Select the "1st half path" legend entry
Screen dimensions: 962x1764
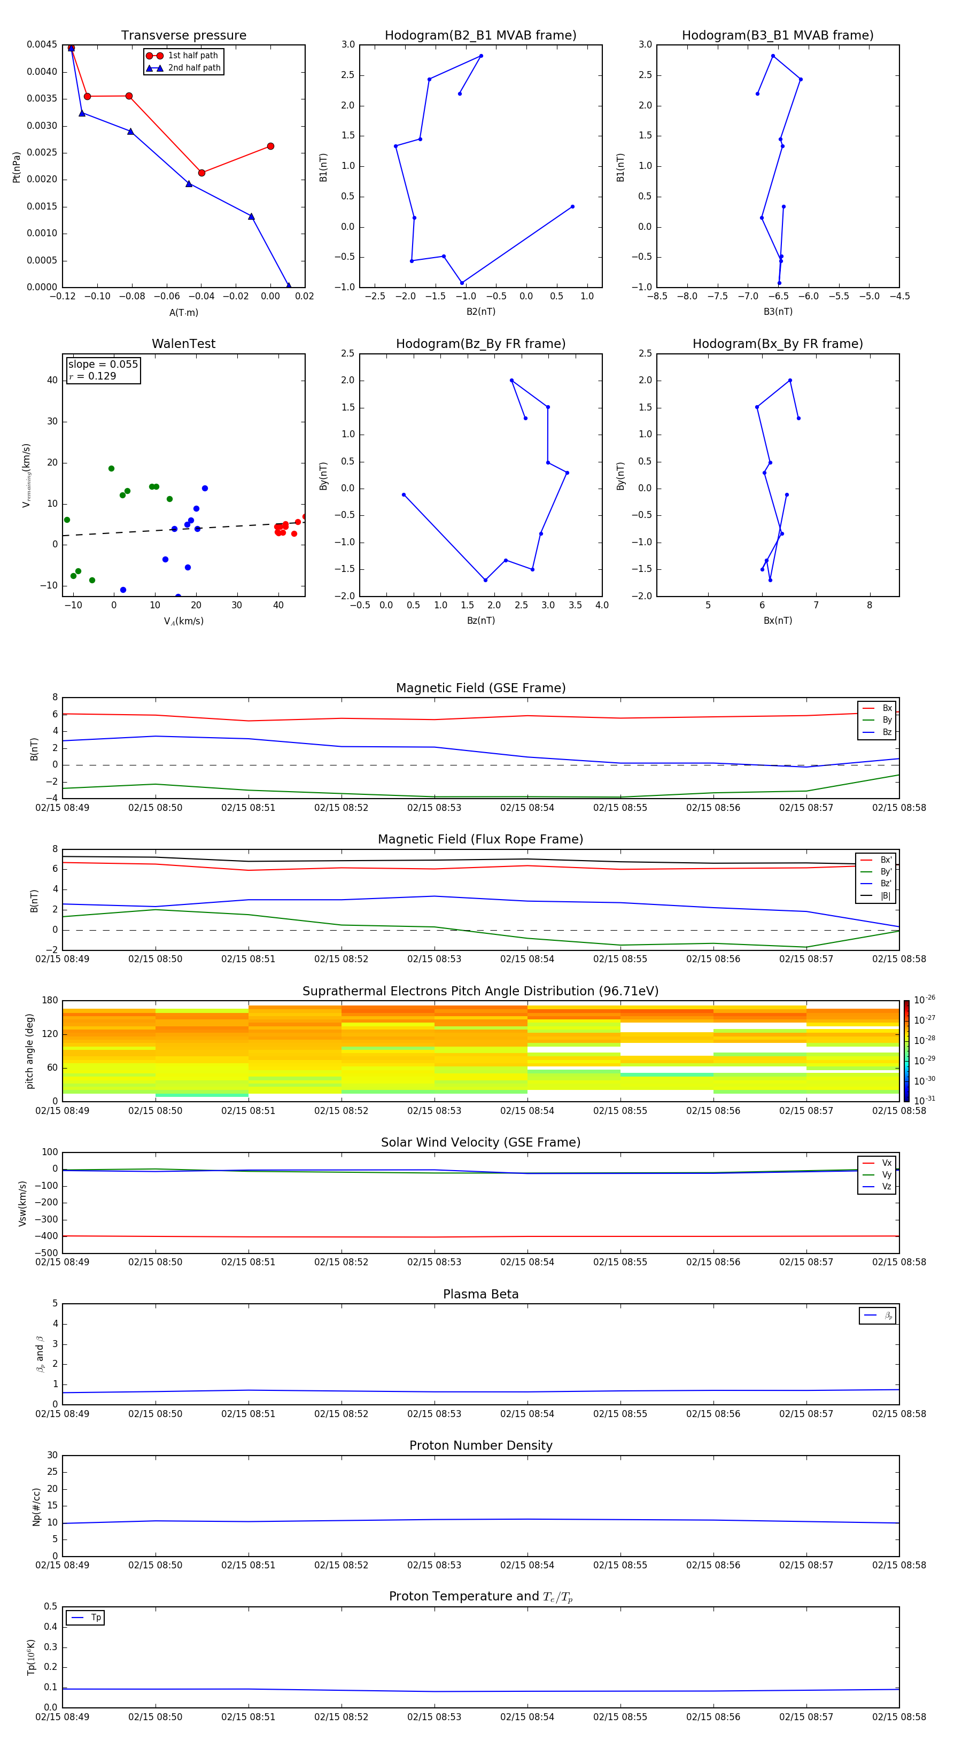click(182, 56)
